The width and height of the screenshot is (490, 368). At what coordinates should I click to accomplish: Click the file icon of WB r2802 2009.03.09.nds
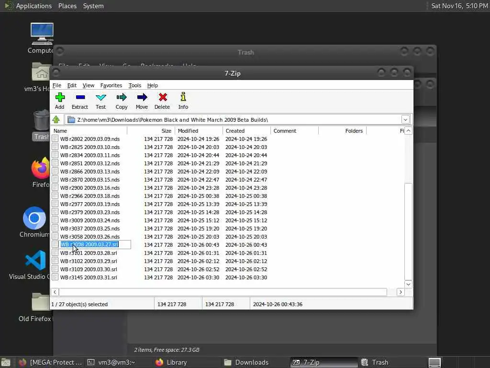55,138
